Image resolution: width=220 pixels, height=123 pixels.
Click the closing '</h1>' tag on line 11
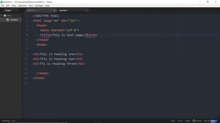click(80, 64)
